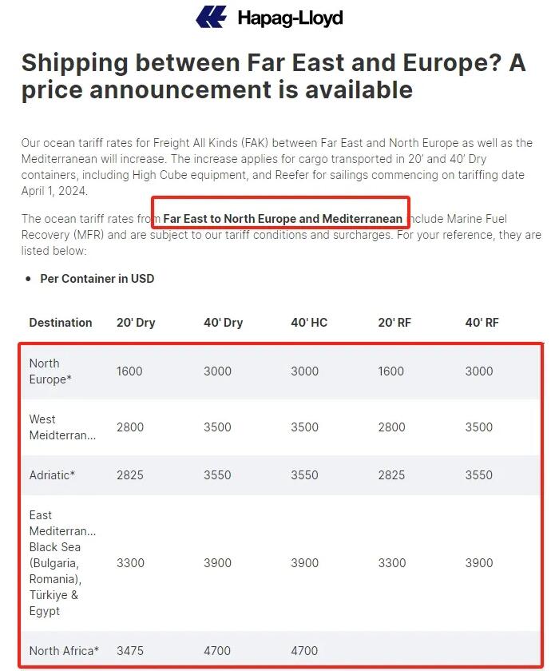The width and height of the screenshot is (551, 671).
Task: Select Adriatic 20' RF rate 2825
Action: pyautogui.click(x=391, y=475)
